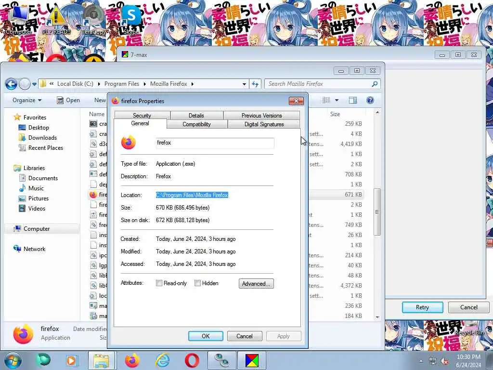Click the Search Mozilla Firefox box

(322, 84)
